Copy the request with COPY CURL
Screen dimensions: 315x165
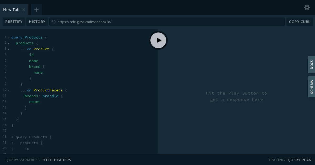300,21
